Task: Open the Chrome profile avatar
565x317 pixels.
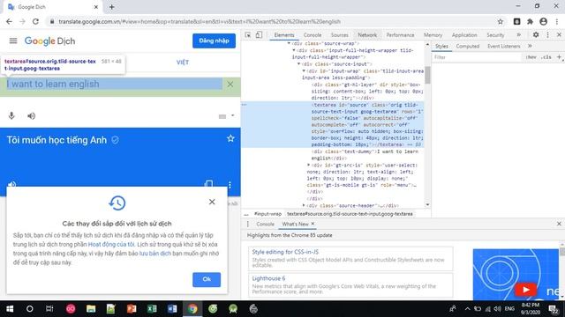Action: (x=544, y=21)
